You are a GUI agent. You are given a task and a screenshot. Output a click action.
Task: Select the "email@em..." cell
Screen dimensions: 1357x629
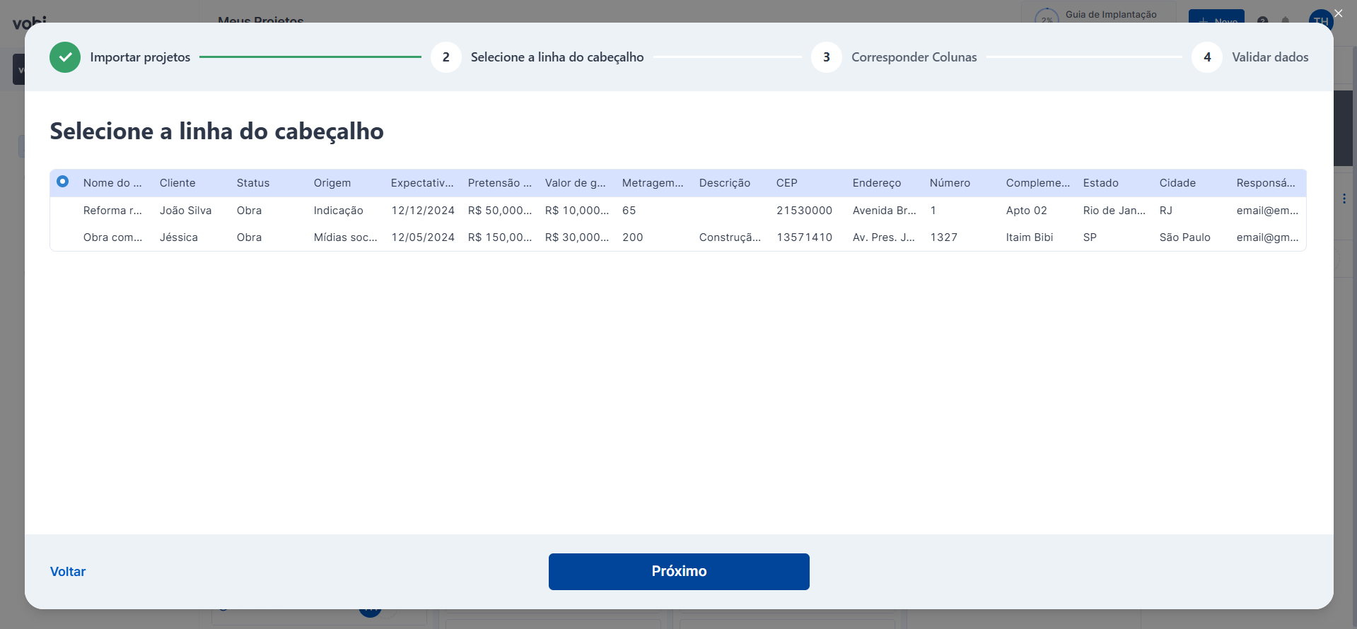[1268, 211]
